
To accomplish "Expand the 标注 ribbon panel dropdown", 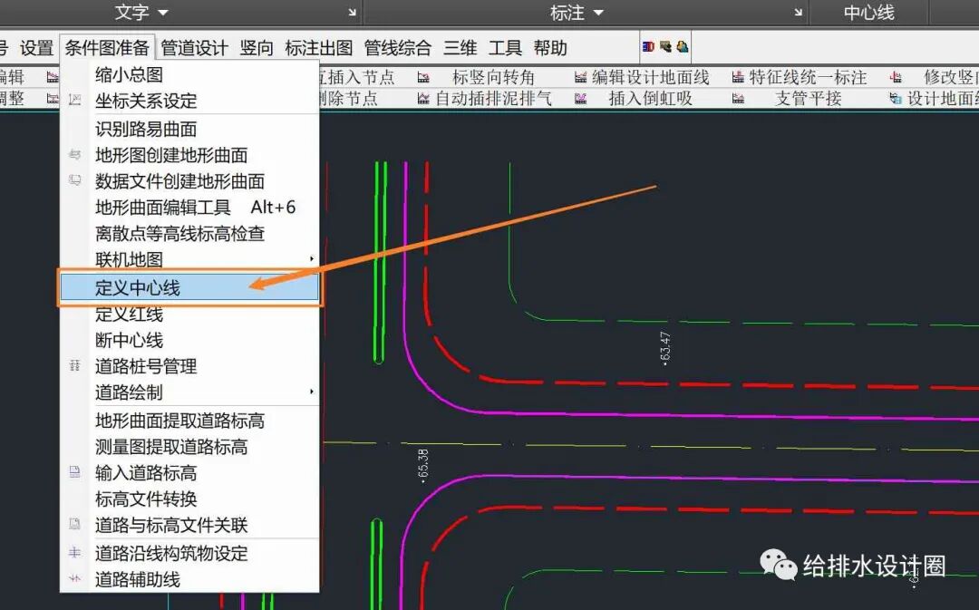I will pos(598,13).
